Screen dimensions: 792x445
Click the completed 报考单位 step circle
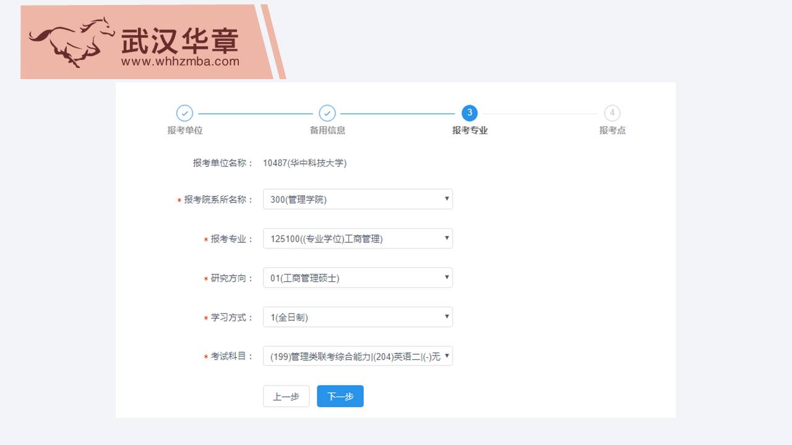pyautogui.click(x=185, y=113)
